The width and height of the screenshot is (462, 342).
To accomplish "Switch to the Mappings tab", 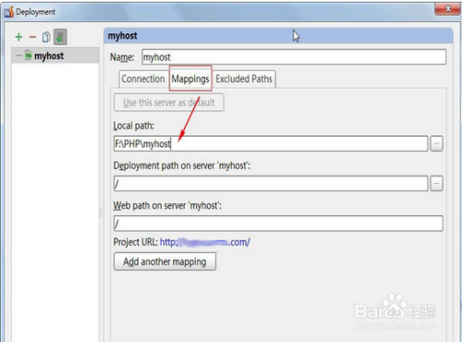I will (x=190, y=79).
